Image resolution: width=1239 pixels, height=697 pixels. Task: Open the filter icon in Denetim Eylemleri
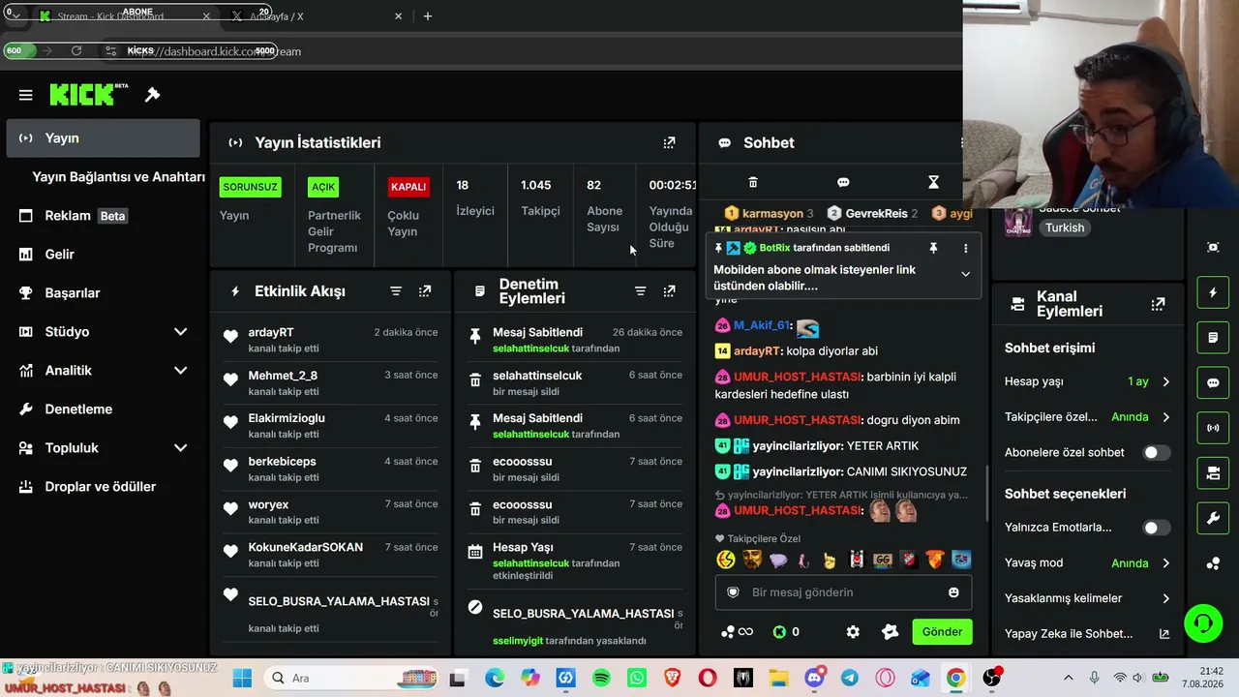pyautogui.click(x=640, y=291)
